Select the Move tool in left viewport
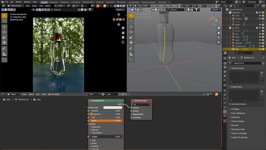This screenshot has height=150, width=266. pos(4,27)
